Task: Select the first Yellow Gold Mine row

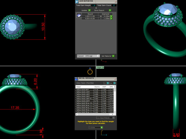Action: pyautogui.click(x=95, y=103)
